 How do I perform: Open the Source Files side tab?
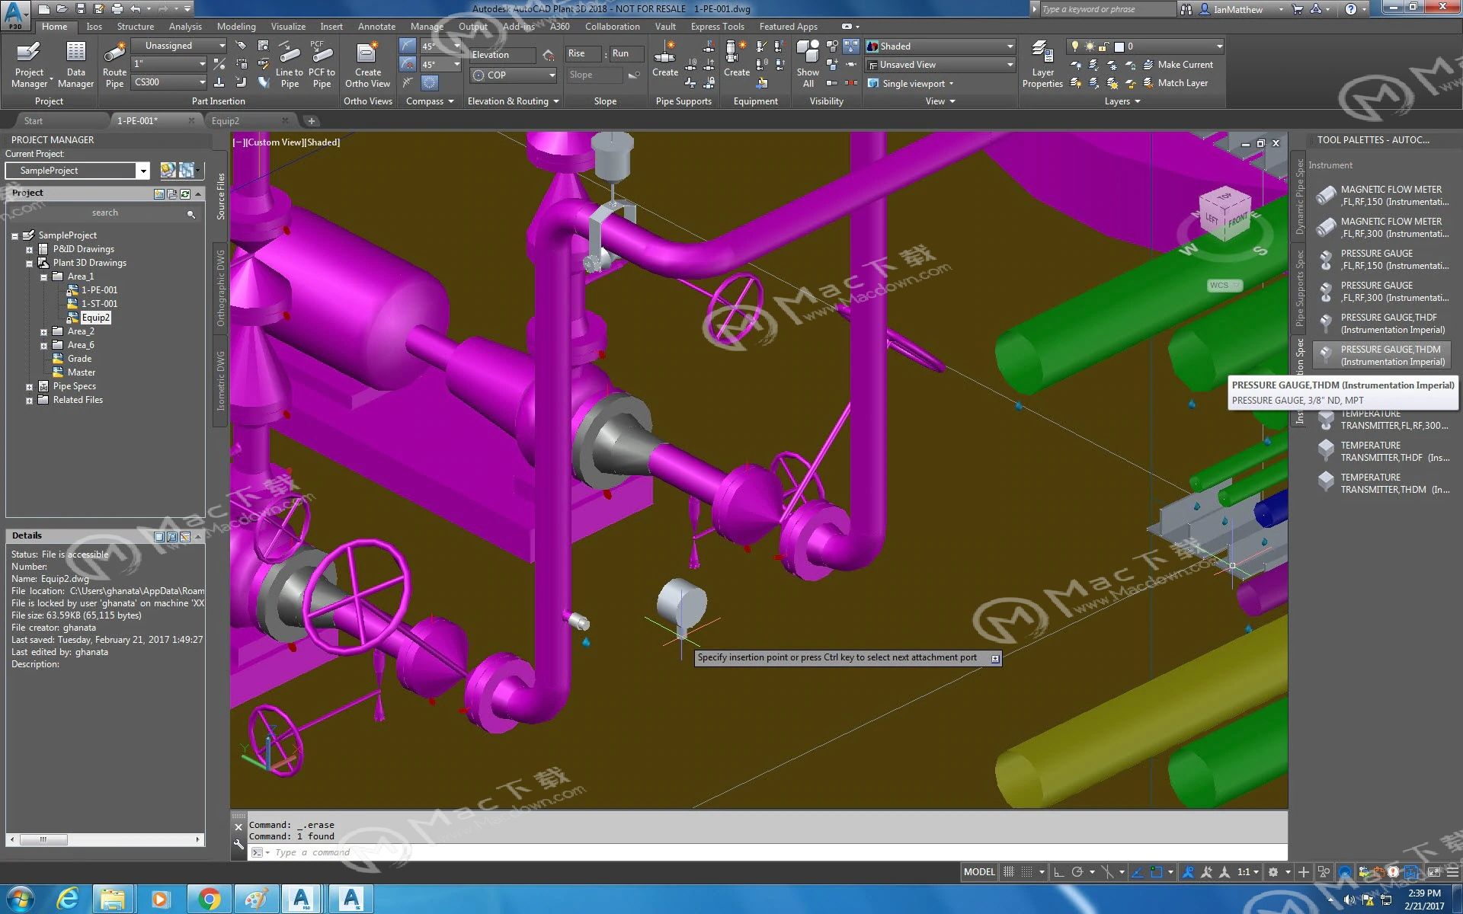point(220,197)
